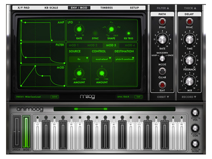Tap tempo with the TAP button

point(139,97)
